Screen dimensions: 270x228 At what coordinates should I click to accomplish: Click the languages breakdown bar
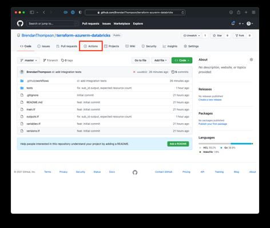[x=226, y=144]
